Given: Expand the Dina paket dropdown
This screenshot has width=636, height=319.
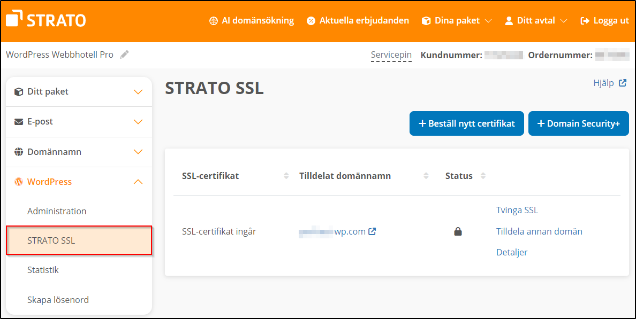Looking at the screenshot, I should [x=489, y=21].
